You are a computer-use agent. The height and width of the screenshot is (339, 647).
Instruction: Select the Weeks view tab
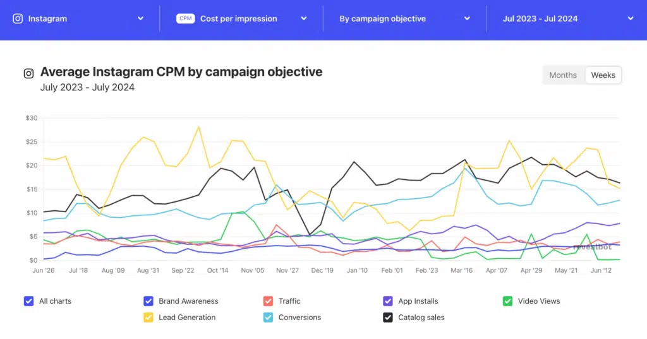click(x=603, y=75)
